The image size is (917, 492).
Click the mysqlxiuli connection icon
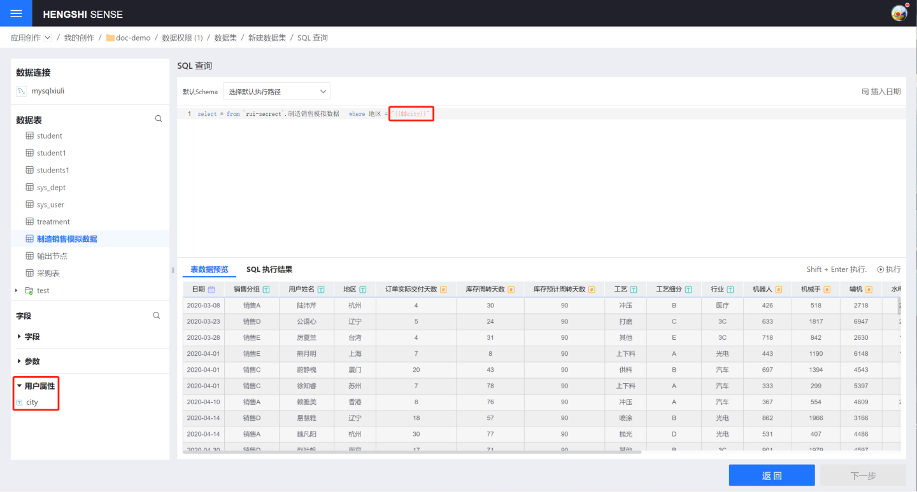(x=22, y=91)
